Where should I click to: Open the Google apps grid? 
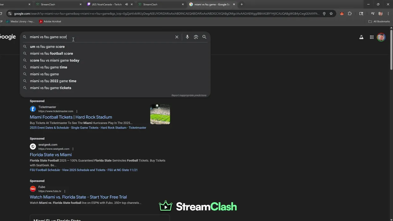[x=372, y=37]
